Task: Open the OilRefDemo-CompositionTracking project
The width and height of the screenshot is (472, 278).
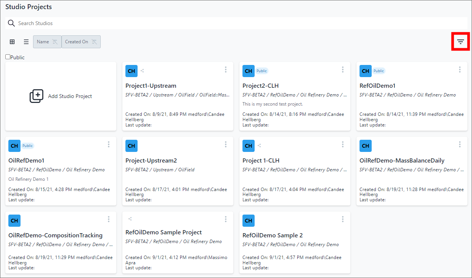Action: coord(55,235)
